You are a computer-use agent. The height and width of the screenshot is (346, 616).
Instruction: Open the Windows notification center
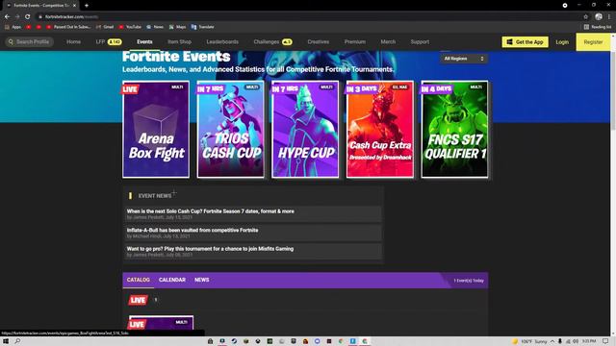tap(605, 341)
